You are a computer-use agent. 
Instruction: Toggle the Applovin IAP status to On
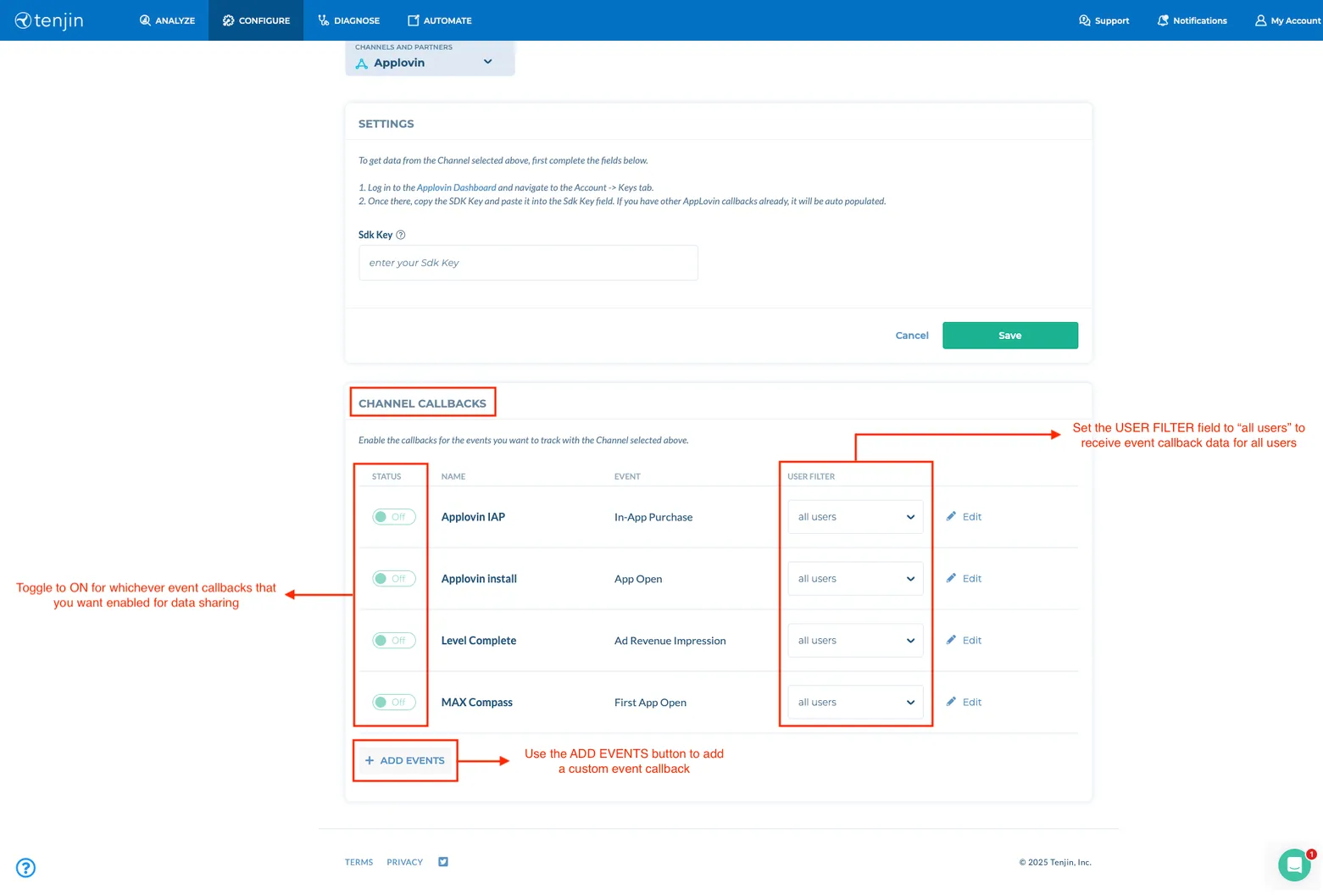[393, 516]
